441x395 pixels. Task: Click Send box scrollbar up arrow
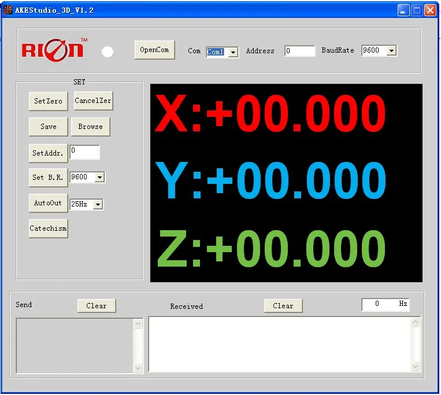[138, 324]
